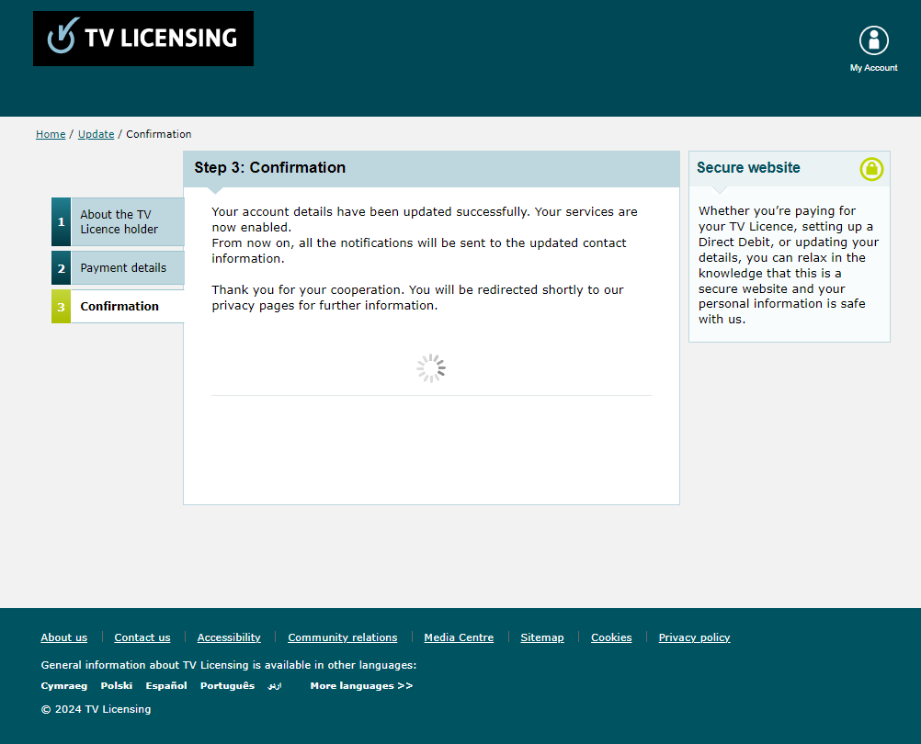
Task: Expand More languages >>
Action: click(x=361, y=686)
